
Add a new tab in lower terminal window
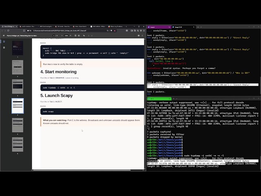coord(173,99)
